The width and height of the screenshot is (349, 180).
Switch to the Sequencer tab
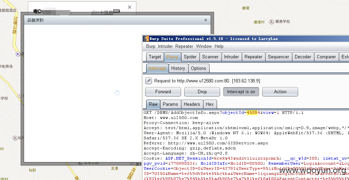coord(278,57)
